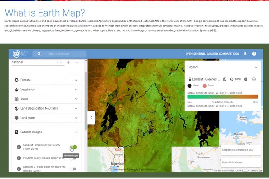This screenshot has height=179, width=269.
Task: Click the Geographic coordinates box
Action: tap(241, 150)
